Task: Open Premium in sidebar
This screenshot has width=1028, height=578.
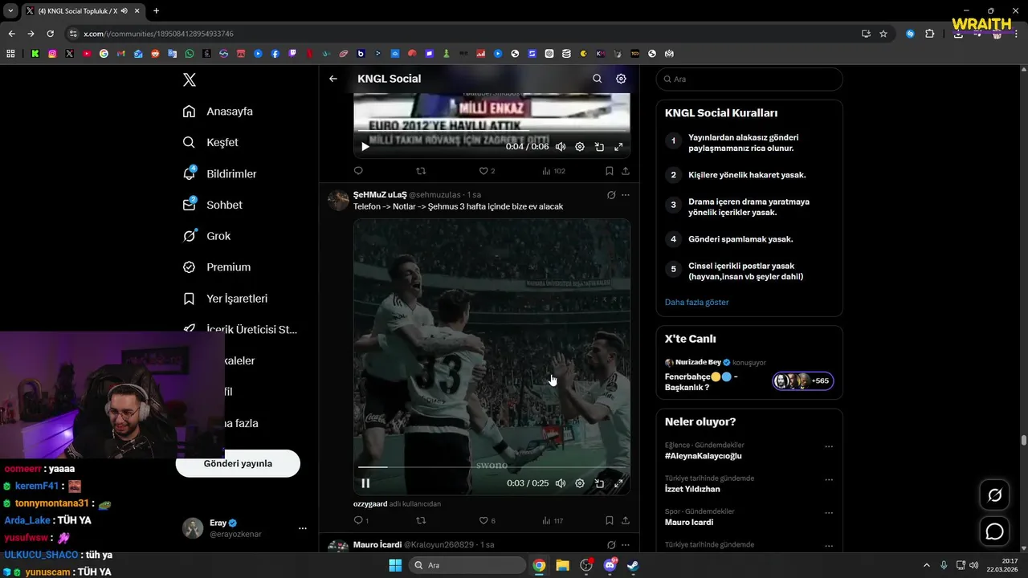Action: (217, 267)
